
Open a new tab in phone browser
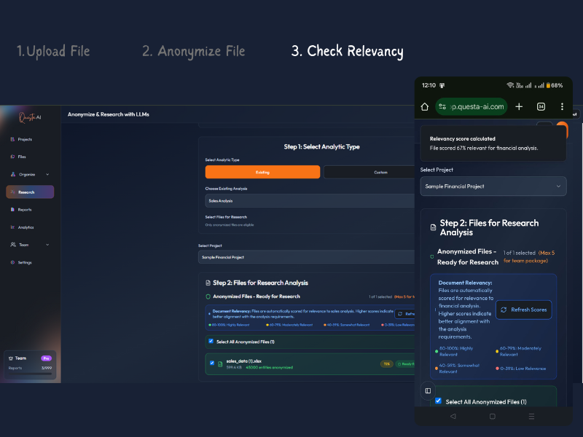(519, 106)
